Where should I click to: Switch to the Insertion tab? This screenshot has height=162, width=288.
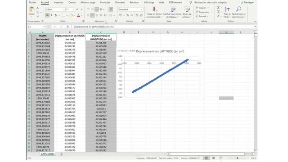[x=58, y=2]
